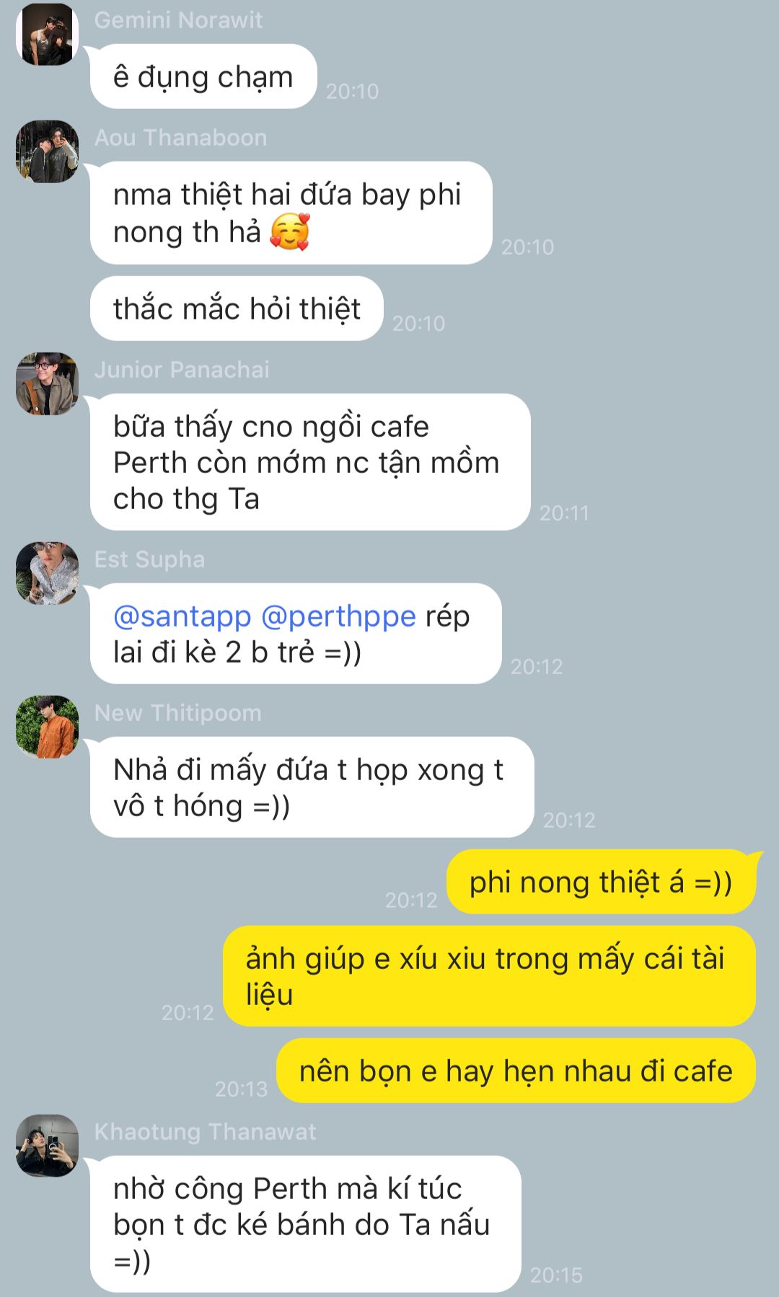Open Gemini Norawit's profile picture
Viewport: 779px width, 1297px height.
[x=47, y=34]
